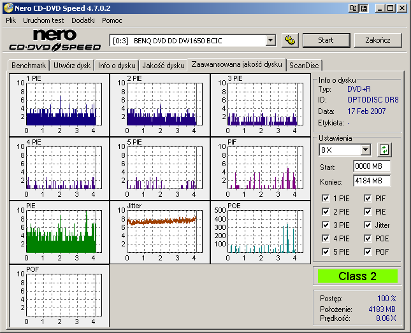Screen dimensions: 411x333
Task: Click the Nero disc icon in title bar
Action: (8, 8)
